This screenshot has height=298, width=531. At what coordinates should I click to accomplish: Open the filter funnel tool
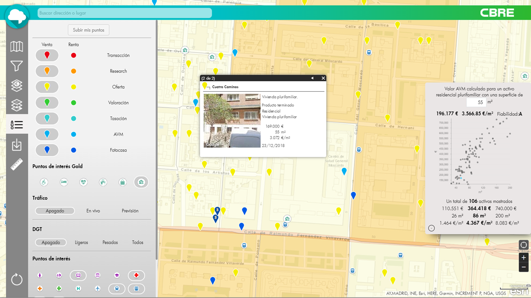[x=17, y=66]
